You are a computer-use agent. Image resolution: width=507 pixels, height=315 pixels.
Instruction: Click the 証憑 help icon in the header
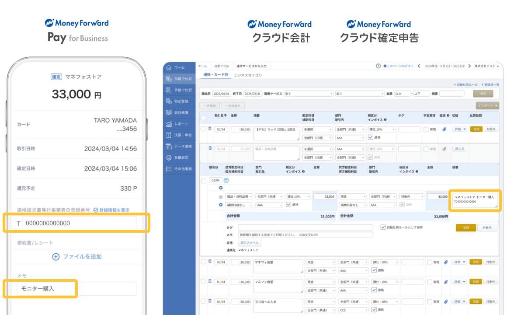coord(448,115)
